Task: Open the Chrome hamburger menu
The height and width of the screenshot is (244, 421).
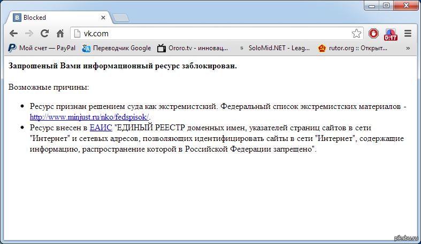Action: [x=408, y=34]
